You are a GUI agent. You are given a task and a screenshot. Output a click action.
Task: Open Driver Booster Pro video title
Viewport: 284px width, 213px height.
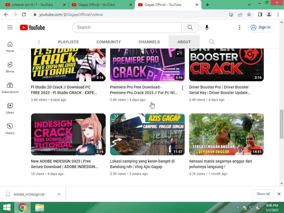pyautogui.click(x=220, y=90)
